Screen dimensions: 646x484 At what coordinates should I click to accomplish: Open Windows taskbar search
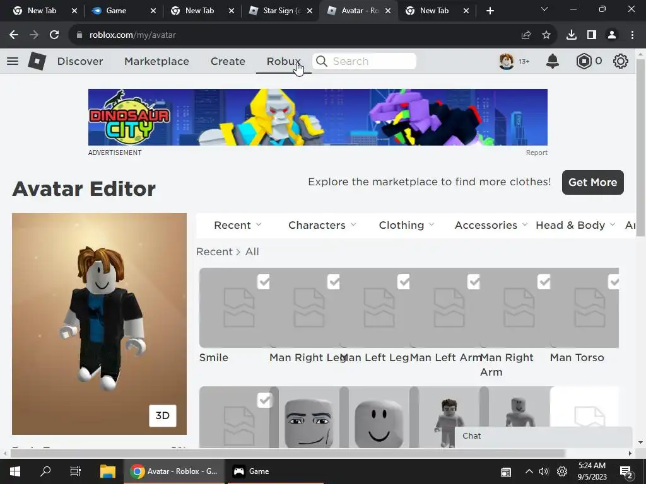(45, 471)
